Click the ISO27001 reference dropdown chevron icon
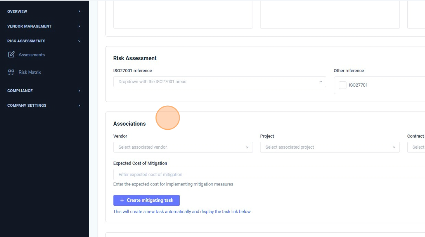The image size is (425, 237). [x=320, y=81]
